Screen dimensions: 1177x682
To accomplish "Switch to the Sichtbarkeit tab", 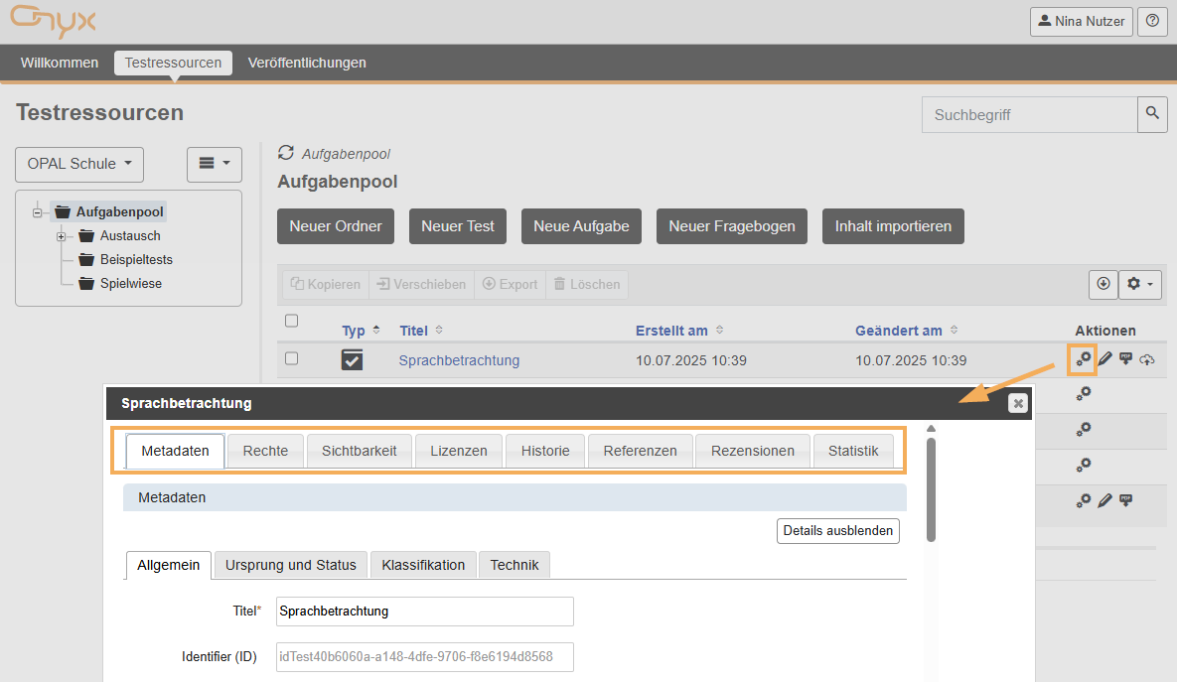I will (359, 451).
